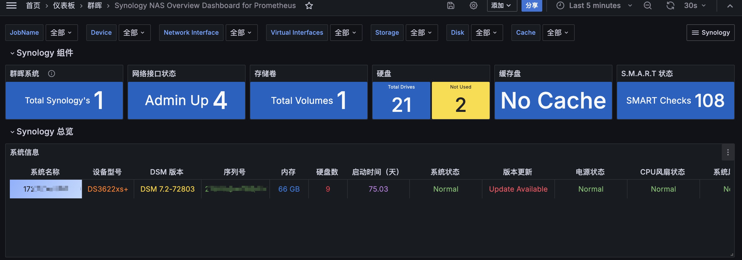Image resolution: width=742 pixels, height=260 pixels.
Task: Star this dashboard as favorite
Action: (309, 5)
